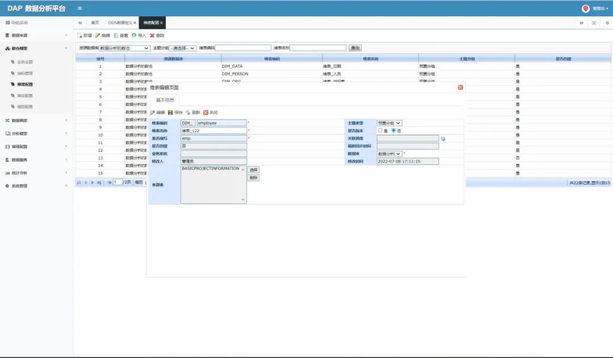This screenshot has height=358, width=613.
Task: Click the 关闭 icon in dialog toolbar
Action: 205,112
